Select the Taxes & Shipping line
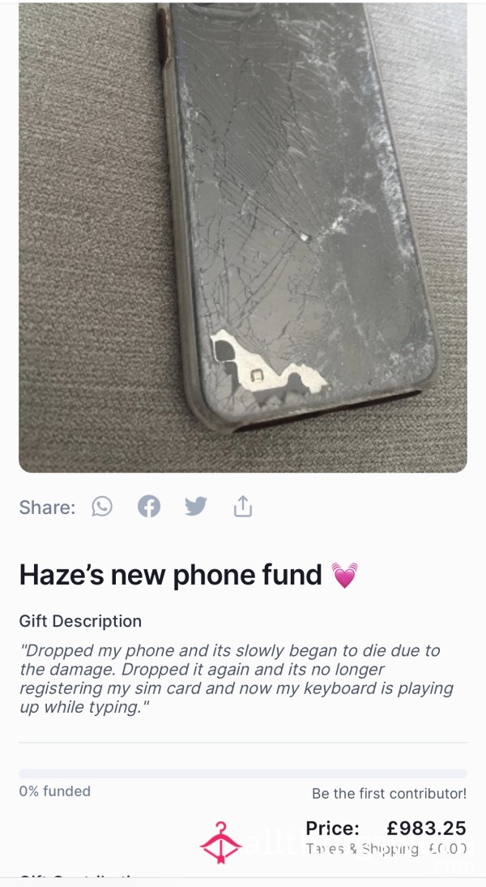Image resolution: width=486 pixels, height=887 pixels. pyautogui.click(x=386, y=849)
